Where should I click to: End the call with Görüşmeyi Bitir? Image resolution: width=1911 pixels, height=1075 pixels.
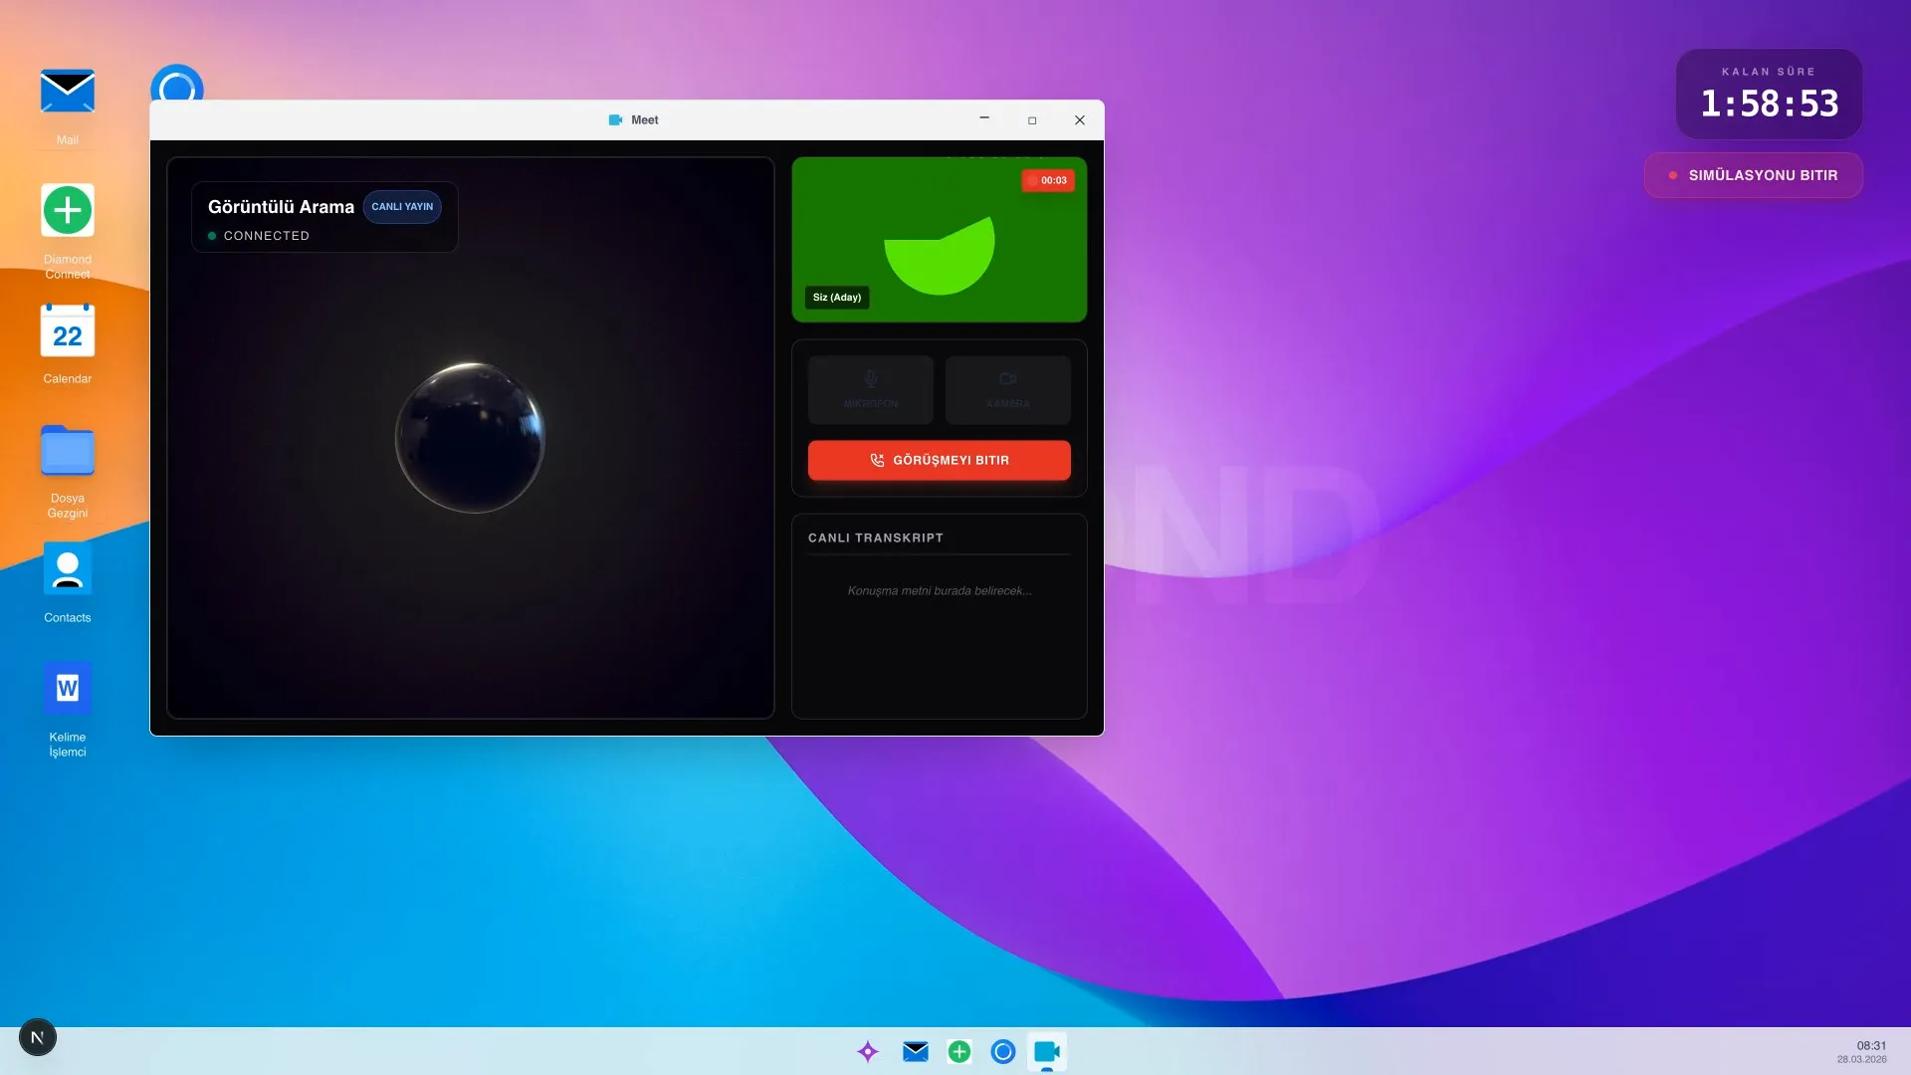pos(940,460)
